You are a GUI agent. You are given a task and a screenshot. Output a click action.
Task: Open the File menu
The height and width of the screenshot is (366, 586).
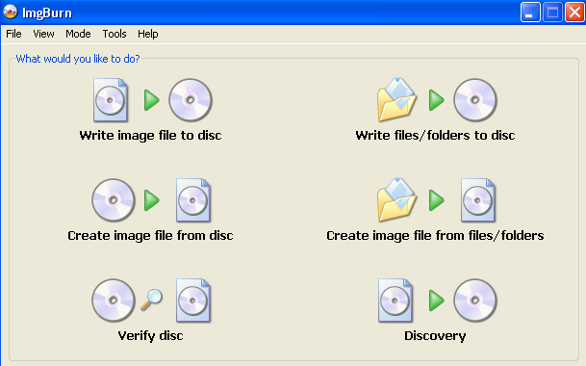click(13, 34)
